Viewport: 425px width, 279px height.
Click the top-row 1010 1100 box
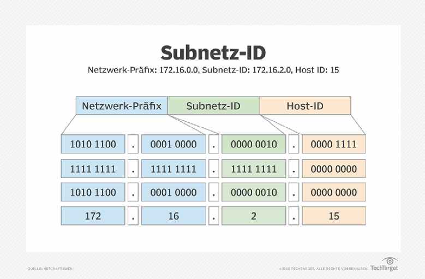tap(93, 144)
